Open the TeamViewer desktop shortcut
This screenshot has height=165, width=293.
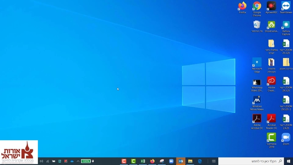pyautogui.click(x=286, y=7)
